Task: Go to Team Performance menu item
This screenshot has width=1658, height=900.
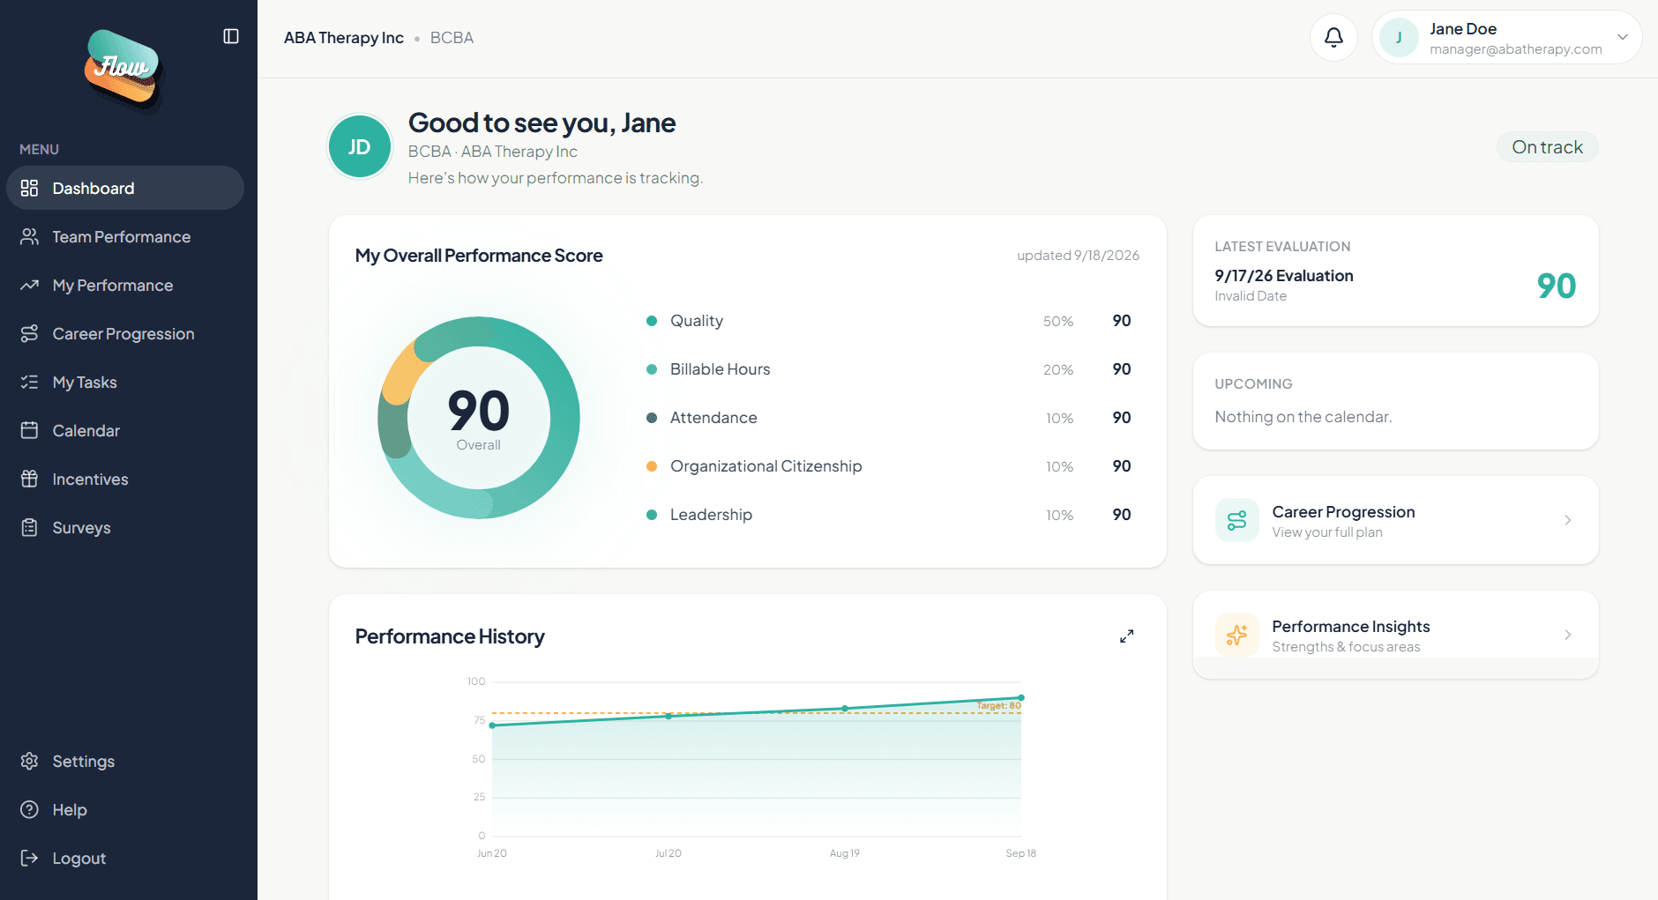Action: (x=125, y=236)
